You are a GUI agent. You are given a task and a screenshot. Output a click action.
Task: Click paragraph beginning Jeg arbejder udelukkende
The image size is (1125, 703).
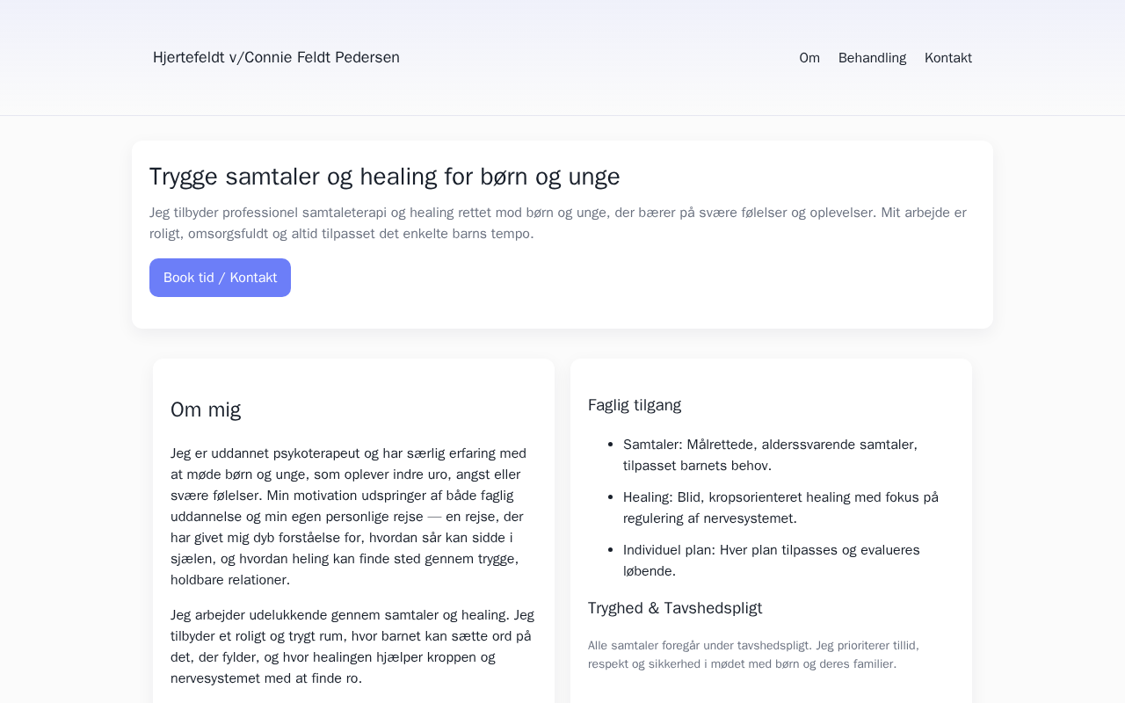pyautogui.click(x=352, y=647)
